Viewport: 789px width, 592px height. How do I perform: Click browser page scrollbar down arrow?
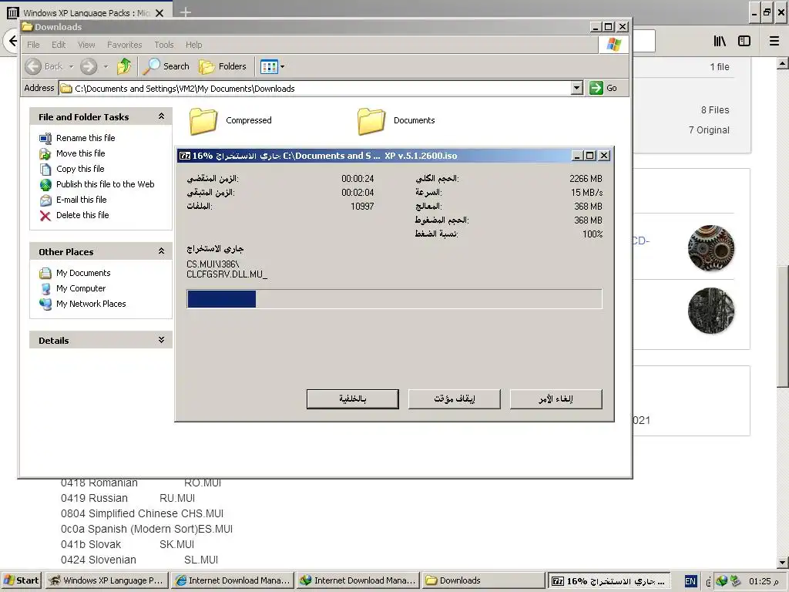783,562
